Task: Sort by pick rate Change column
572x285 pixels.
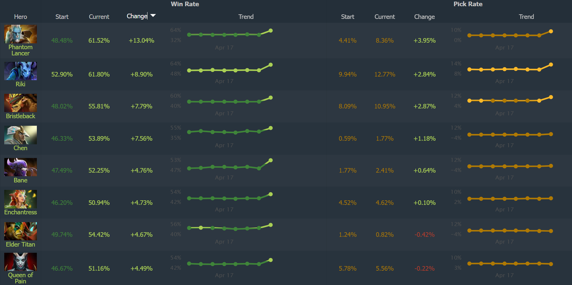Action: point(424,17)
